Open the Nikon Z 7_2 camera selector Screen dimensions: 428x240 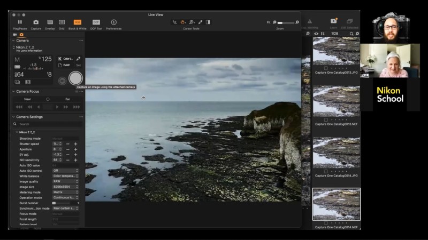tap(23, 47)
